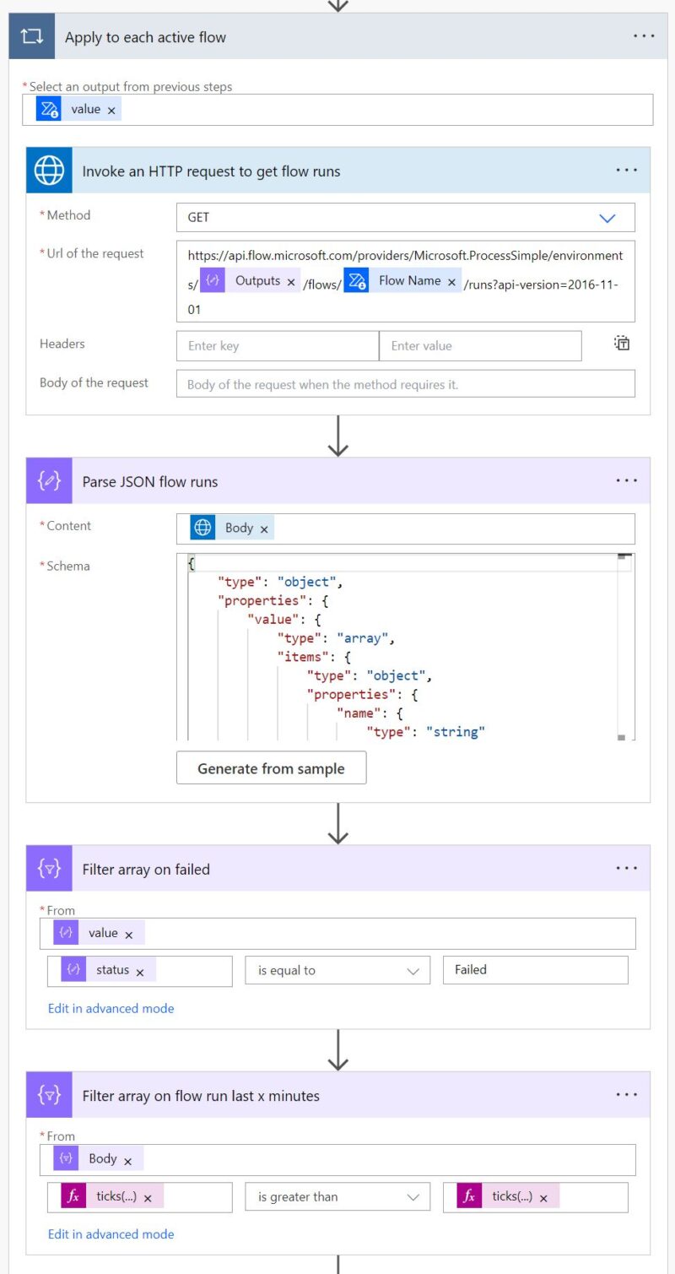Click the Generate from sample button
Viewport: 675px width, 1274px height.
(271, 767)
